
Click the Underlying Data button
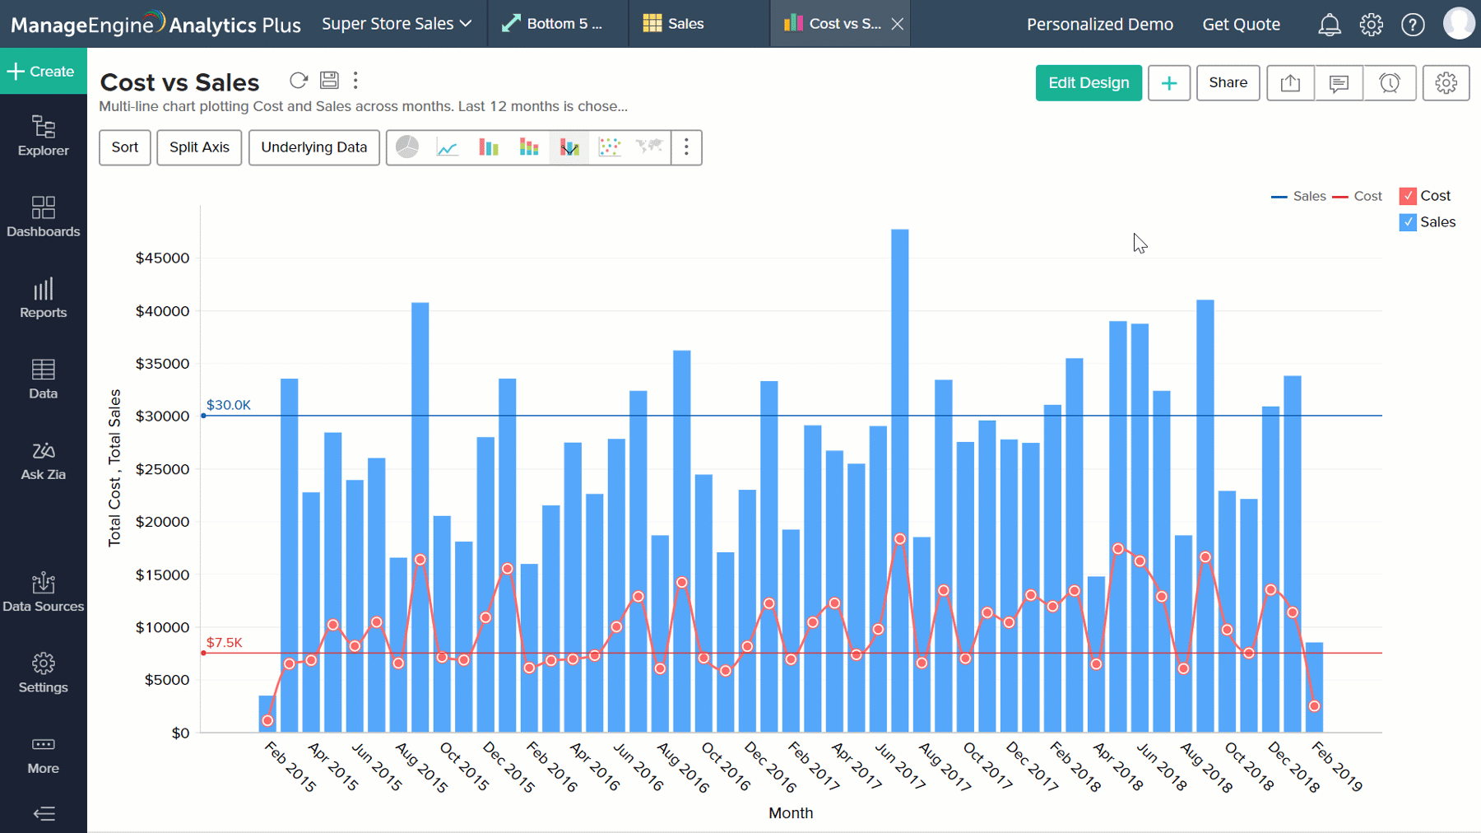[x=313, y=147]
